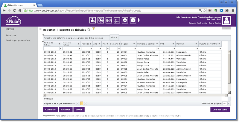Select Envios programados in the left menu
This screenshot has width=239, height=122.
[x=18, y=40]
